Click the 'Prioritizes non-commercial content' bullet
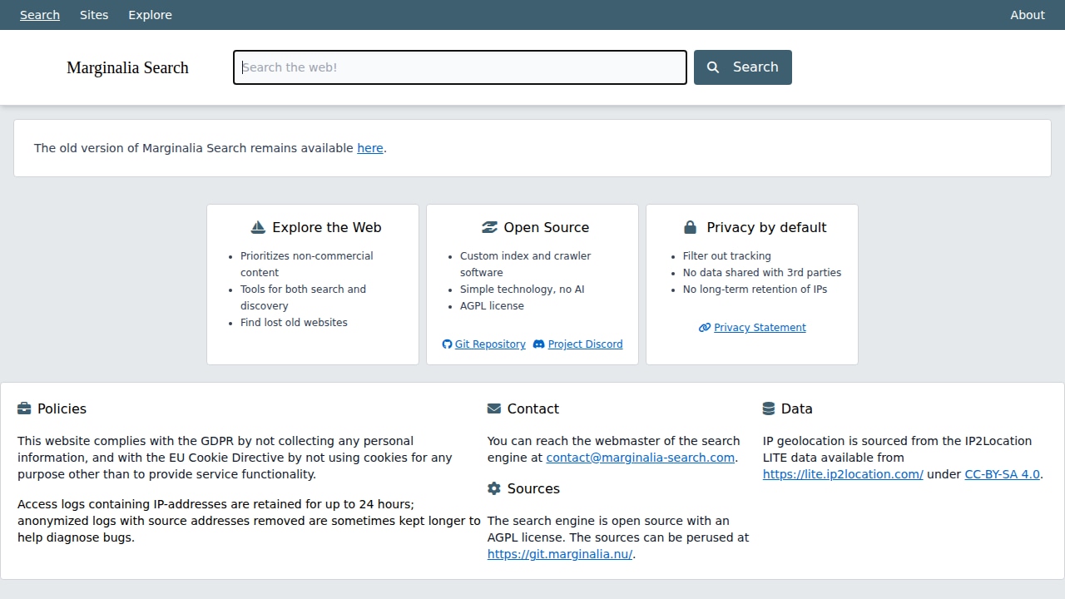The height and width of the screenshot is (599, 1065). pyautogui.click(x=307, y=265)
